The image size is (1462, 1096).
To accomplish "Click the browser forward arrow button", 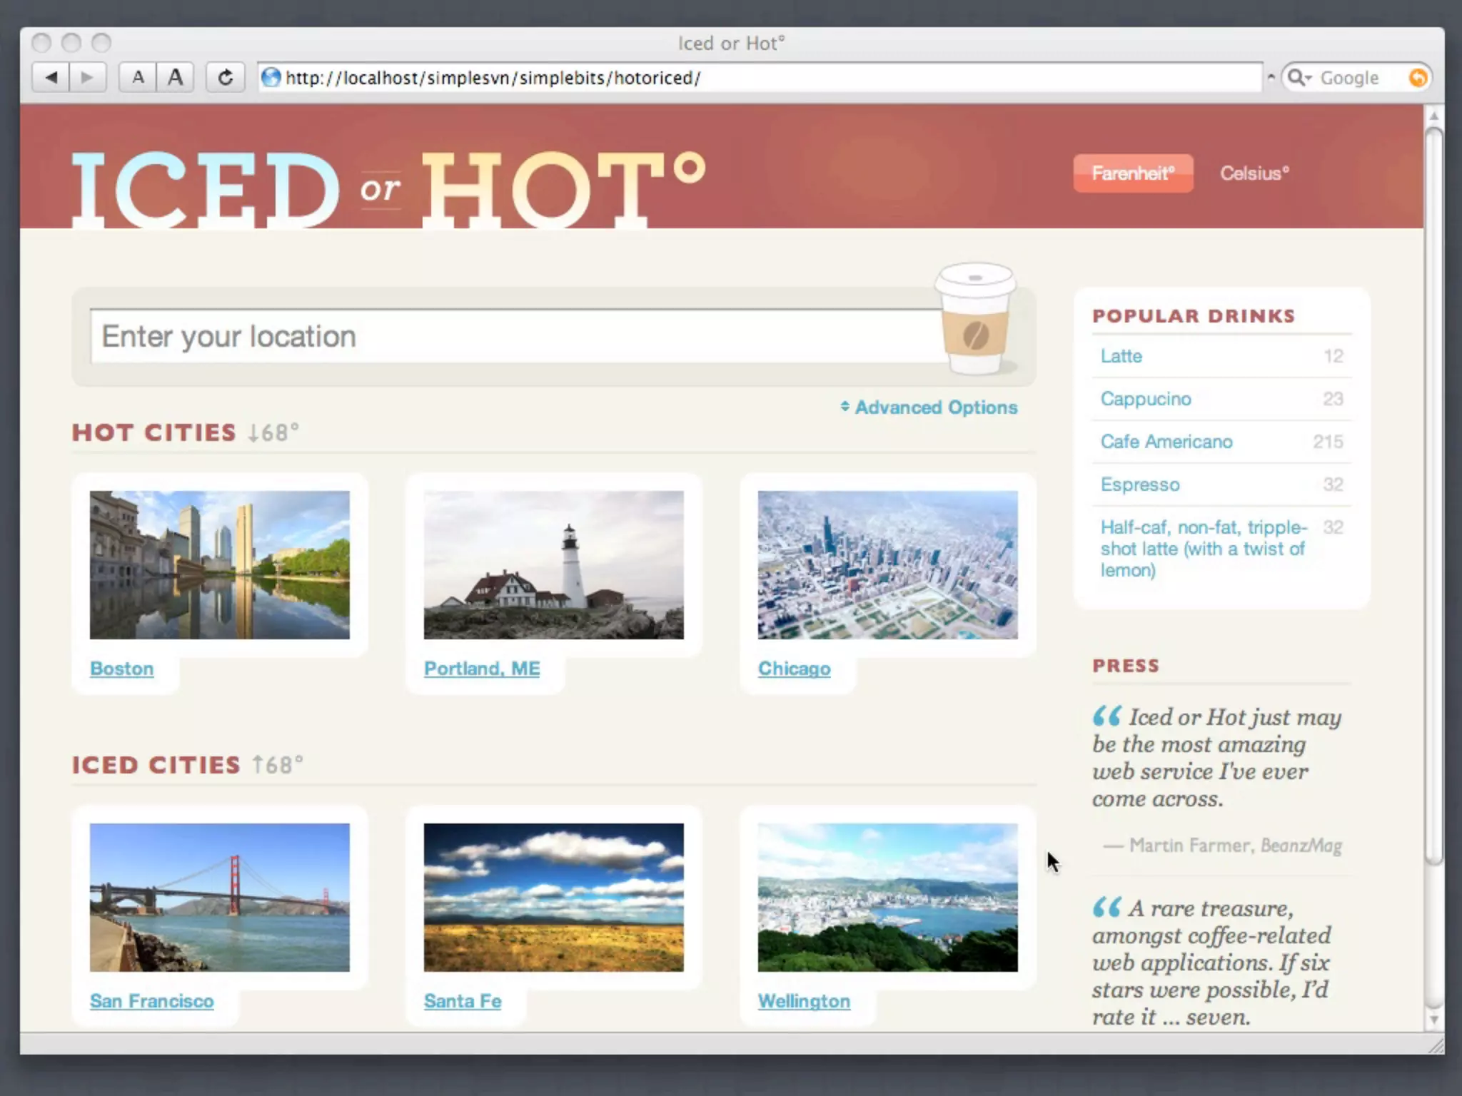I will (x=87, y=77).
